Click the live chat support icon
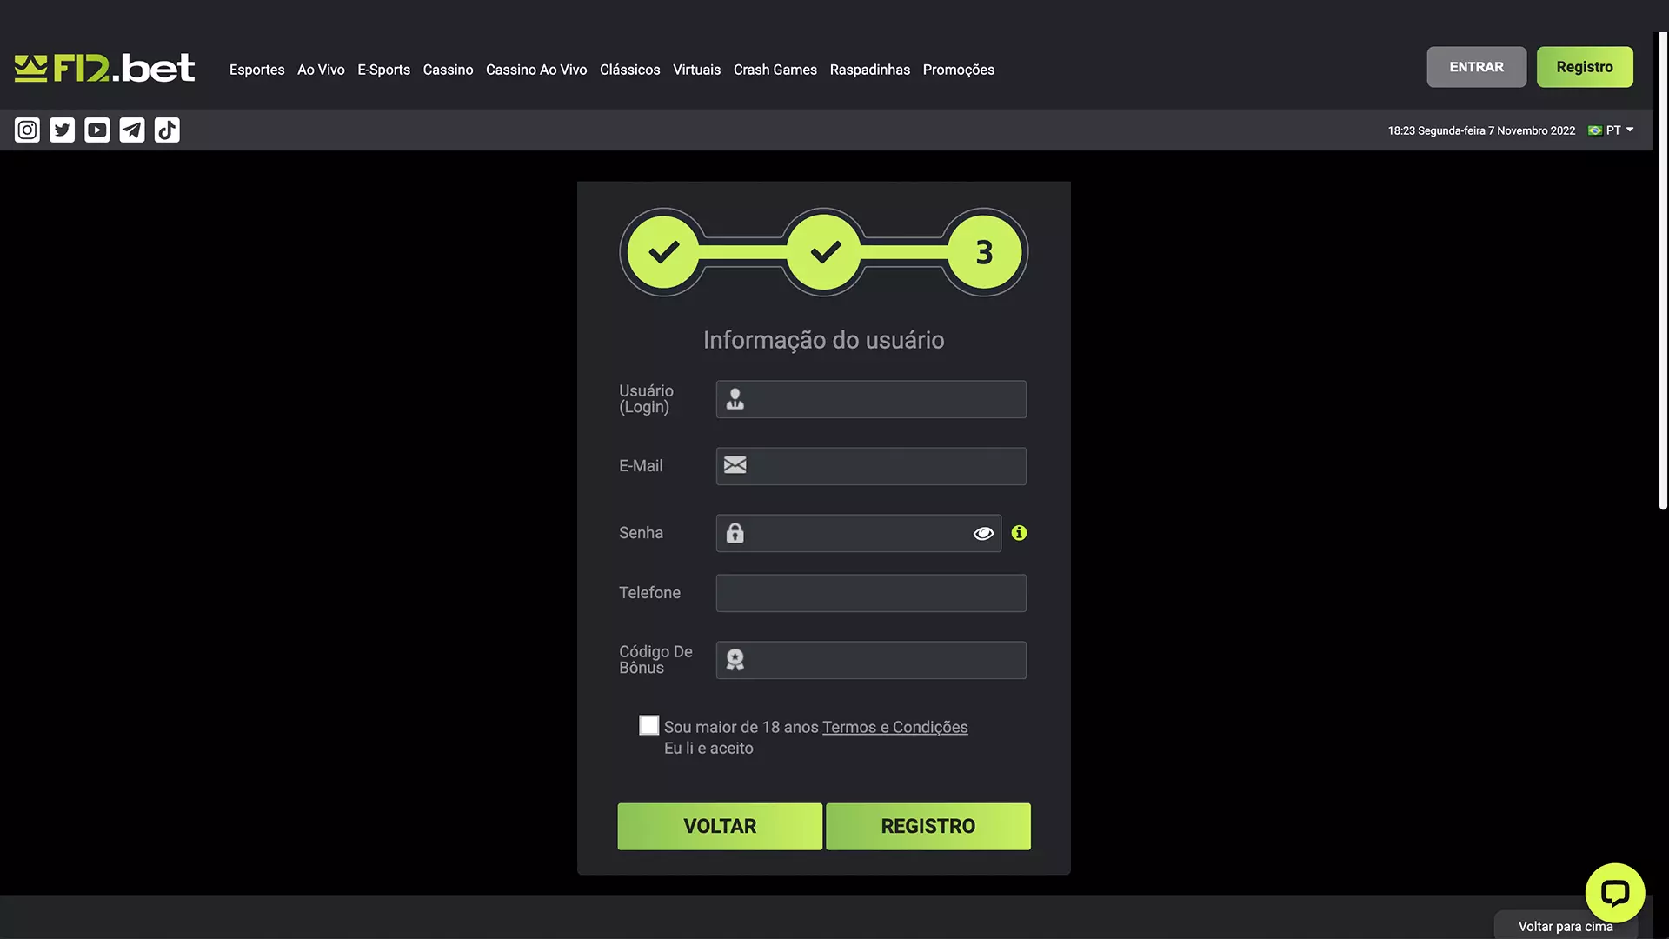 1615,893
